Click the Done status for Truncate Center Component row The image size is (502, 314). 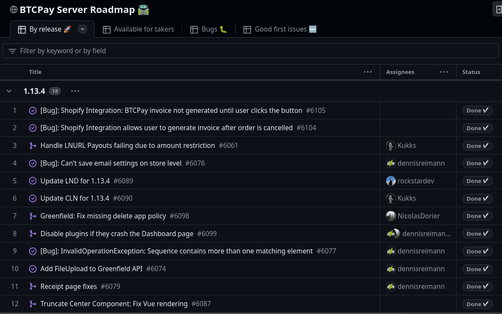[x=477, y=304]
